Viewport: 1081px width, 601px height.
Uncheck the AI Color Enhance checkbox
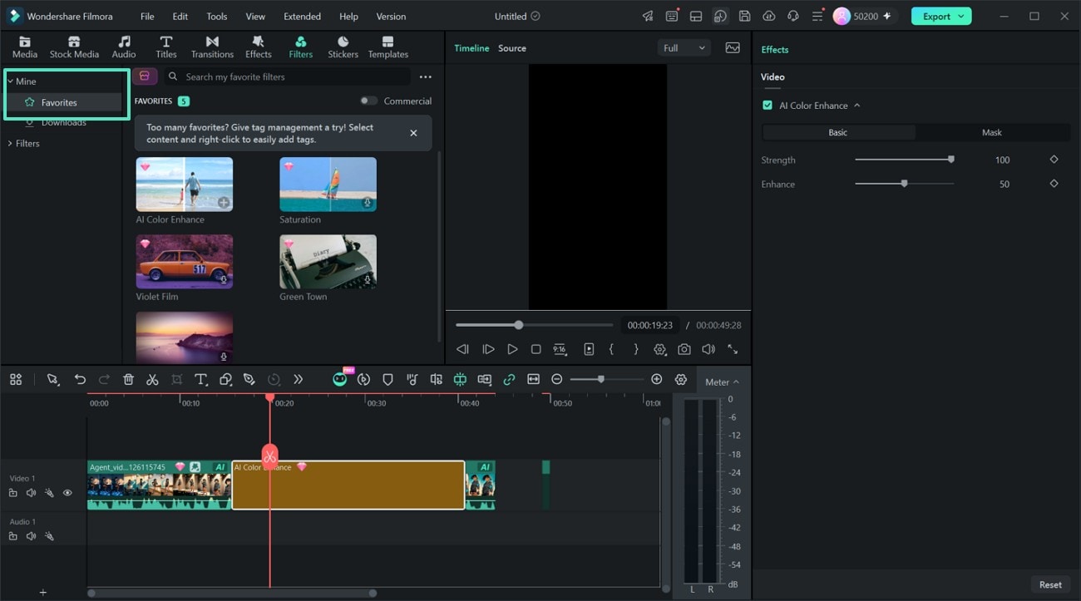tap(768, 106)
